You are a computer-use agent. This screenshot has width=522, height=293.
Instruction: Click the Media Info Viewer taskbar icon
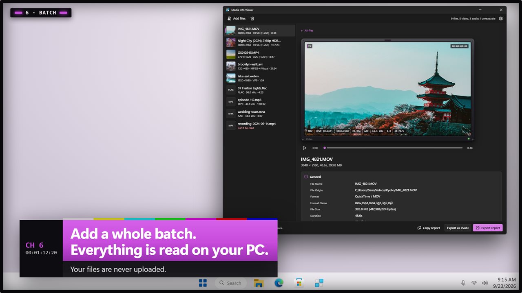[x=319, y=283]
